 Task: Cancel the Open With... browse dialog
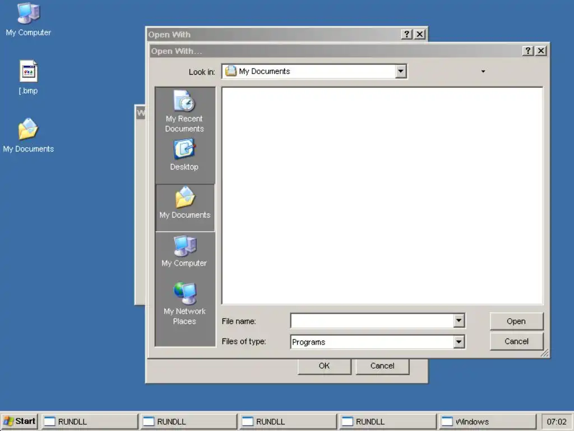point(516,341)
